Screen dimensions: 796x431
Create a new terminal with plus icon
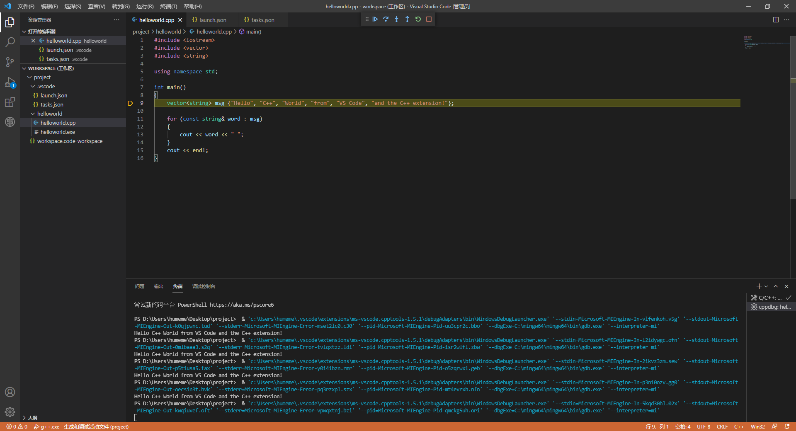coord(759,286)
